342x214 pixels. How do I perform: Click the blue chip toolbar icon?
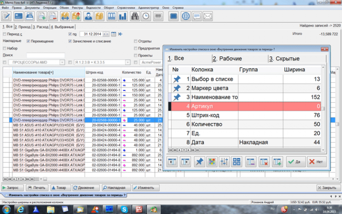[x=174, y=16]
